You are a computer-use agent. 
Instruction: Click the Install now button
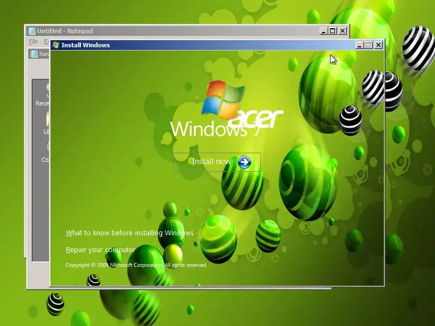pyautogui.click(x=216, y=162)
